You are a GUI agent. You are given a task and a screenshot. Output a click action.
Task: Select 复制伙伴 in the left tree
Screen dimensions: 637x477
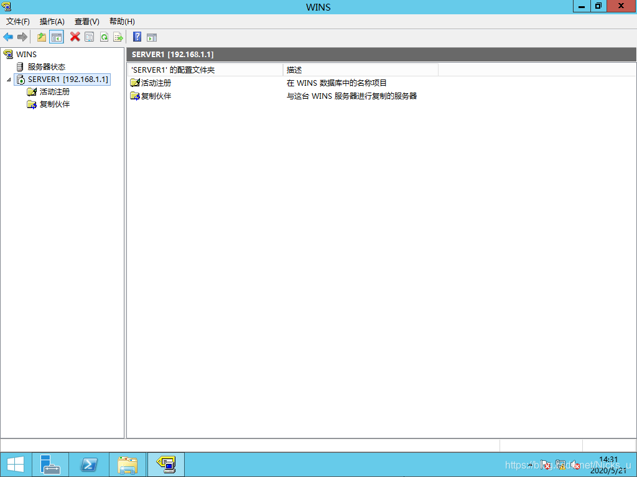(55, 104)
